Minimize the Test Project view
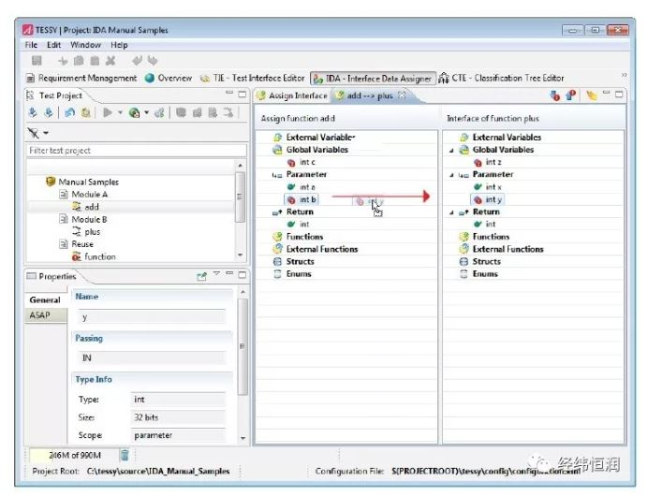 (x=229, y=94)
